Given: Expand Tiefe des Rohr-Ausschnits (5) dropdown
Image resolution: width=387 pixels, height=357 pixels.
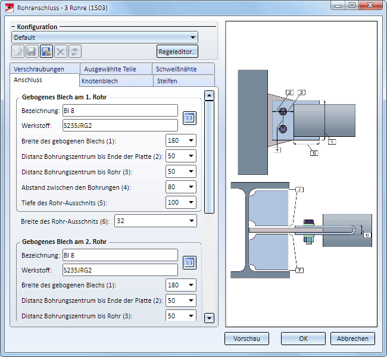Looking at the screenshot, I should pos(191,202).
